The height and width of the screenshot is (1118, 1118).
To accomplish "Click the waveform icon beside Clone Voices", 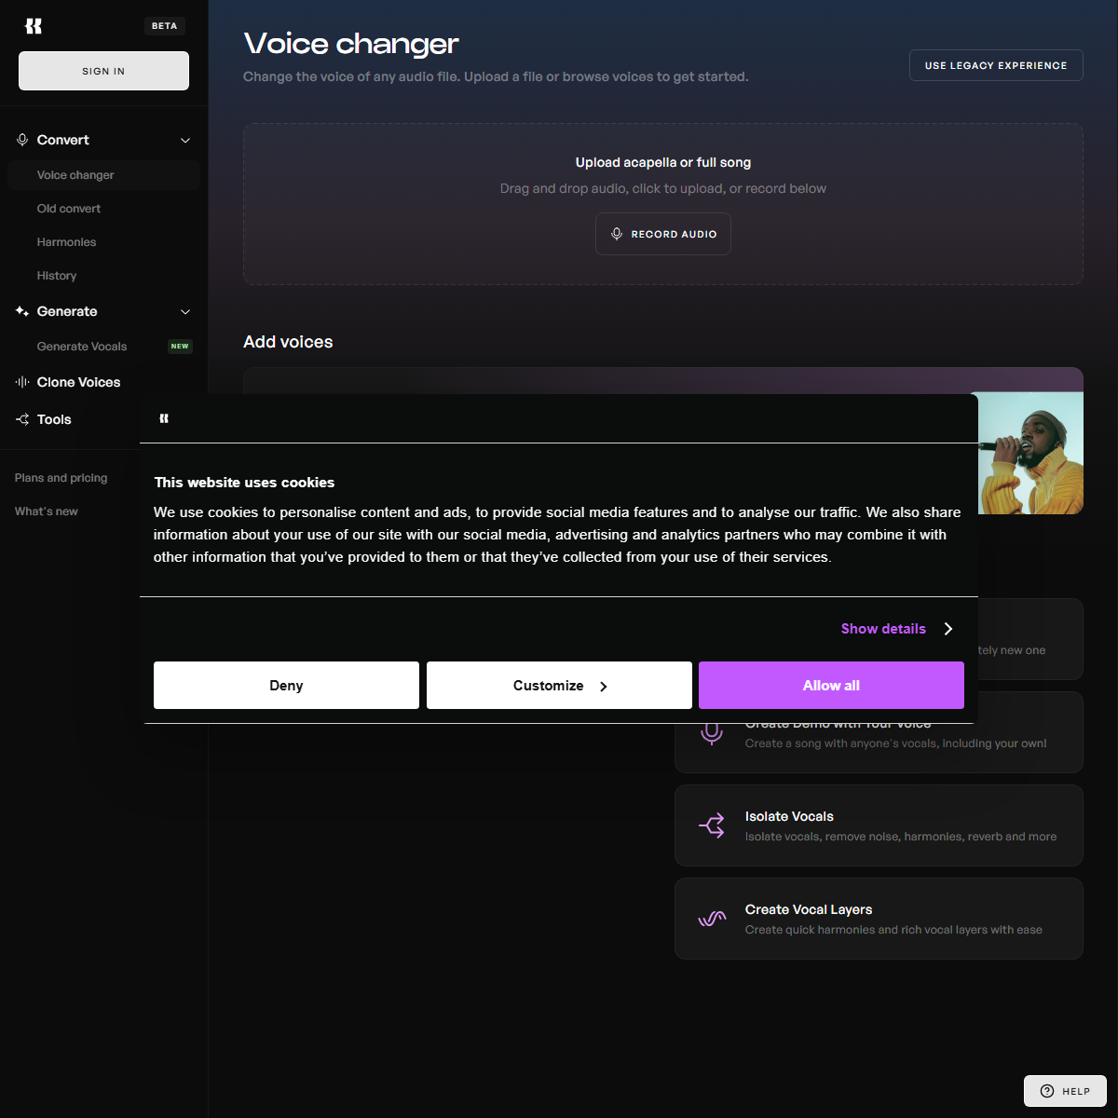I will [x=22, y=382].
